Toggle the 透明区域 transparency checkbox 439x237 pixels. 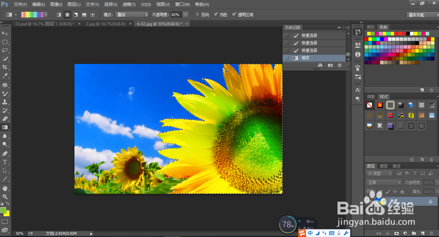pos(234,14)
